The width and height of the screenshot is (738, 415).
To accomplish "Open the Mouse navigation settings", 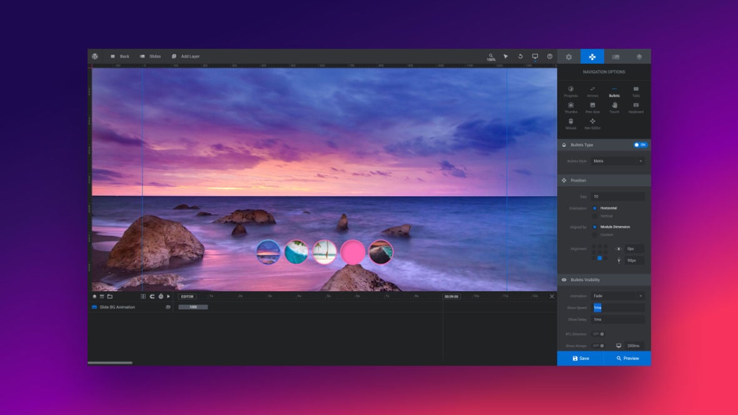I will tap(571, 124).
